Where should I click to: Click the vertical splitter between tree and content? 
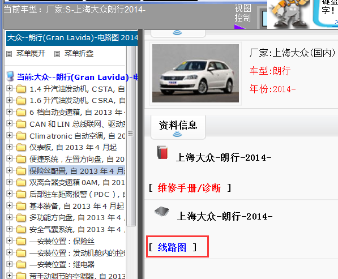click(140, 154)
